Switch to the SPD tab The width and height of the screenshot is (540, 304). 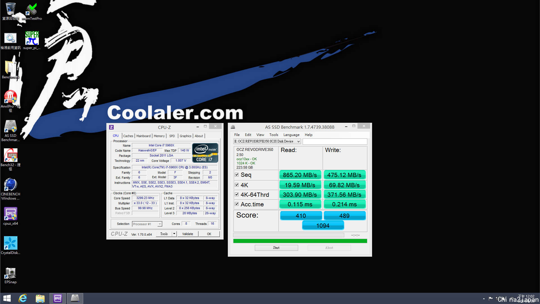pyautogui.click(x=172, y=136)
